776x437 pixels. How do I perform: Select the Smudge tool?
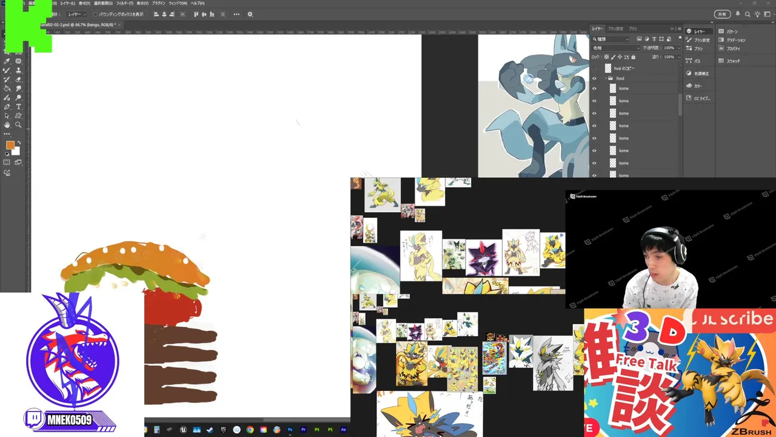click(18, 89)
